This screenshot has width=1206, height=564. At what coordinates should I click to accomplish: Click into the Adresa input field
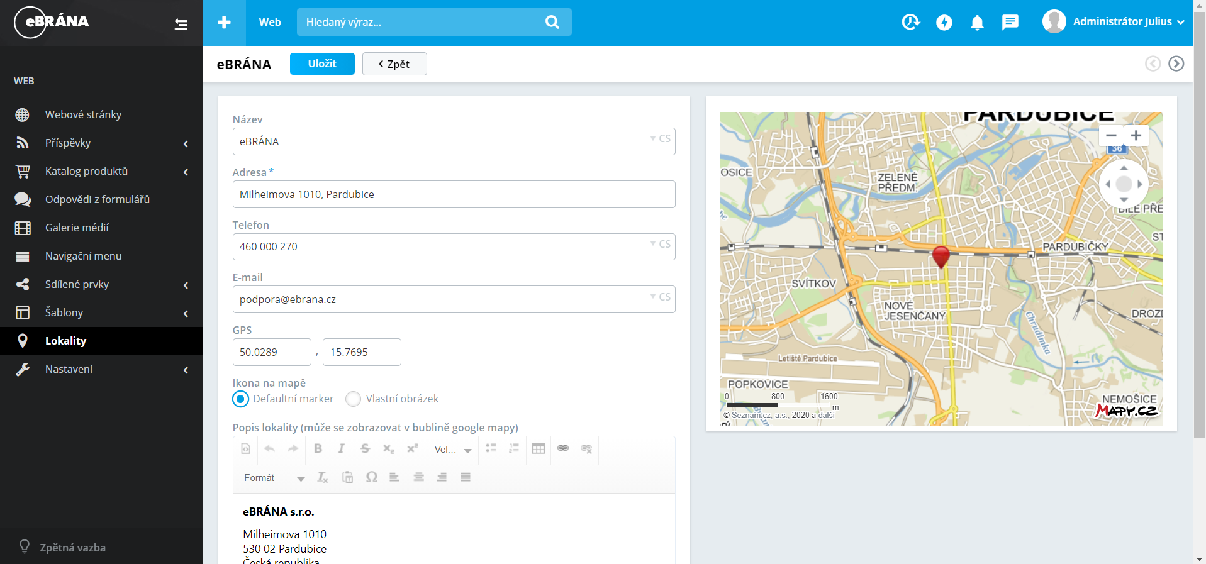click(454, 194)
